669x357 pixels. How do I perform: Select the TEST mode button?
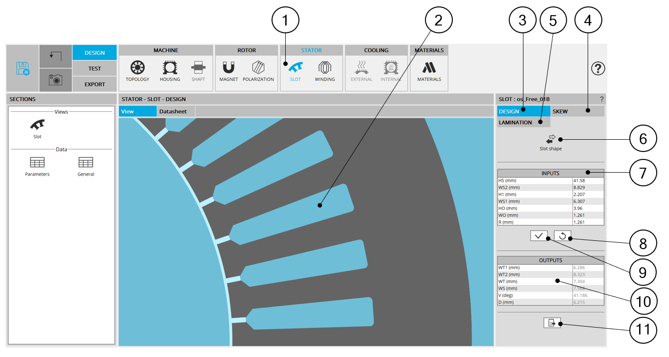point(95,69)
